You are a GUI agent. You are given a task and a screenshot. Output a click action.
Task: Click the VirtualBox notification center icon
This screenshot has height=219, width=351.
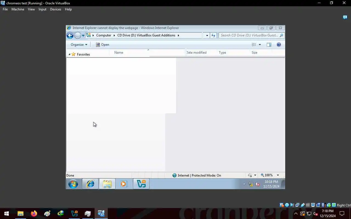click(345, 17)
